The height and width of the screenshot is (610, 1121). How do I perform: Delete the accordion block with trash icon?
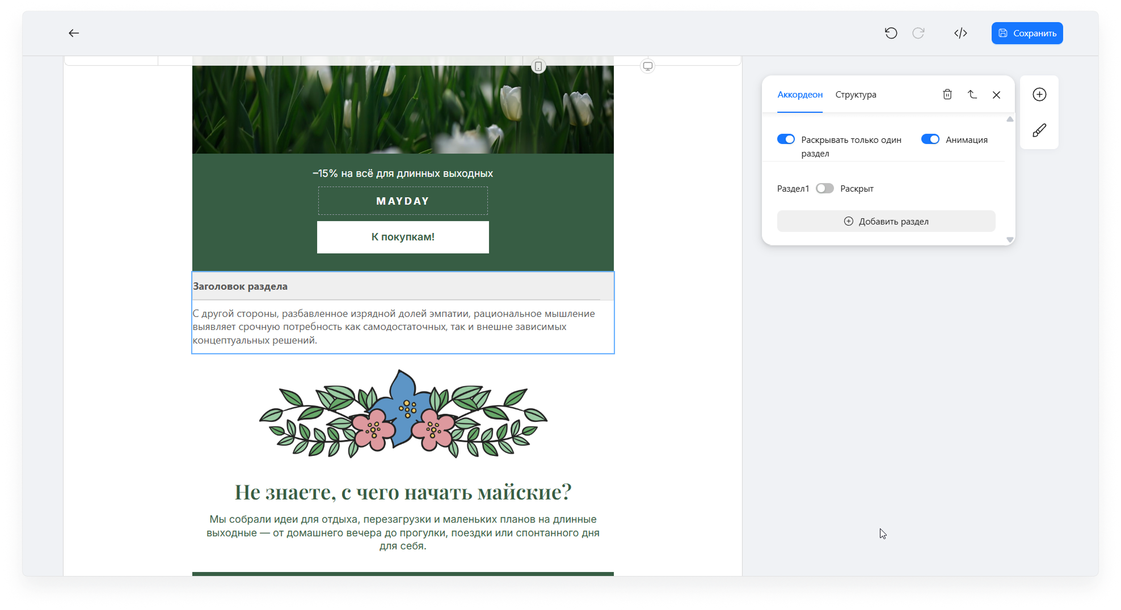(x=947, y=95)
